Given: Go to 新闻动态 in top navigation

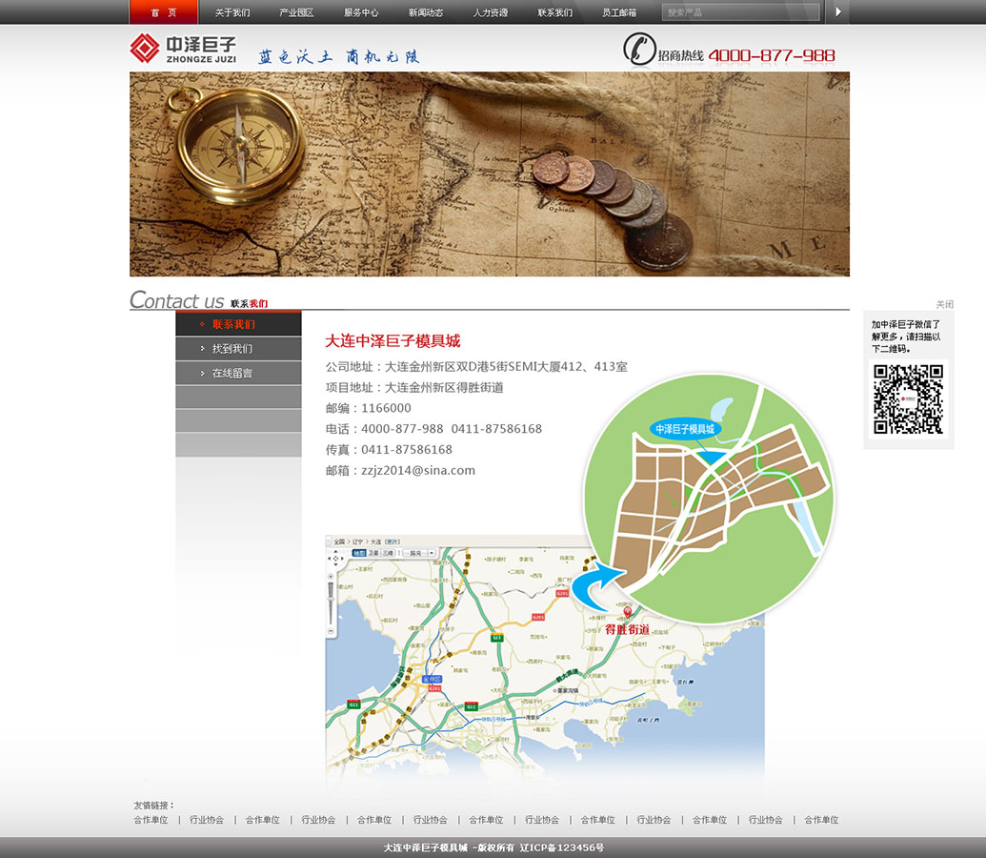Looking at the screenshot, I should click(x=426, y=12).
